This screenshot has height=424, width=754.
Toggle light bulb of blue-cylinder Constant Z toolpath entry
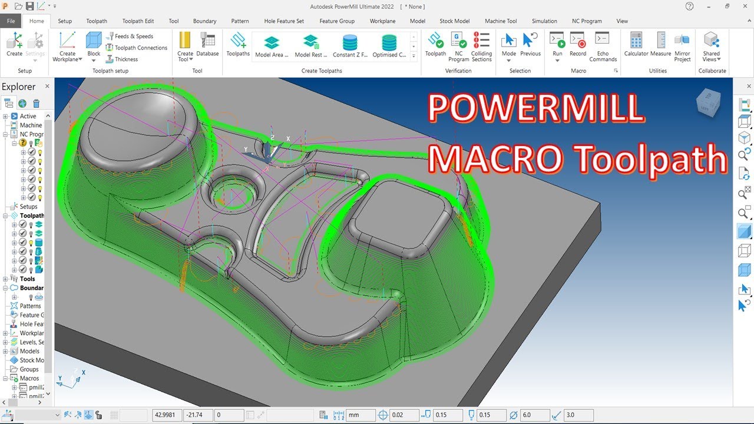(31, 243)
